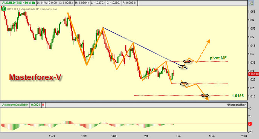Click the thousandths scale label in the oscillator header
The width and height of the screenshot is (259, 139).
236,105
